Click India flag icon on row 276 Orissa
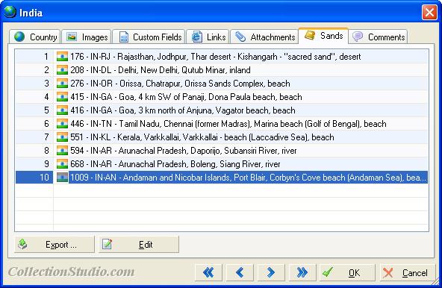The width and height of the screenshot is (442, 288). tap(62, 84)
